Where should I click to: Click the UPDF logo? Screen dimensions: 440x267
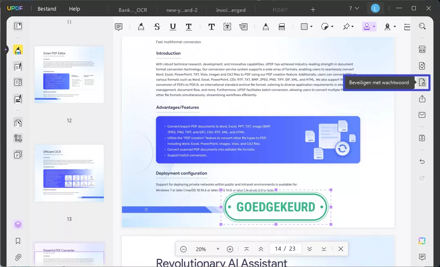click(x=15, y=9)
